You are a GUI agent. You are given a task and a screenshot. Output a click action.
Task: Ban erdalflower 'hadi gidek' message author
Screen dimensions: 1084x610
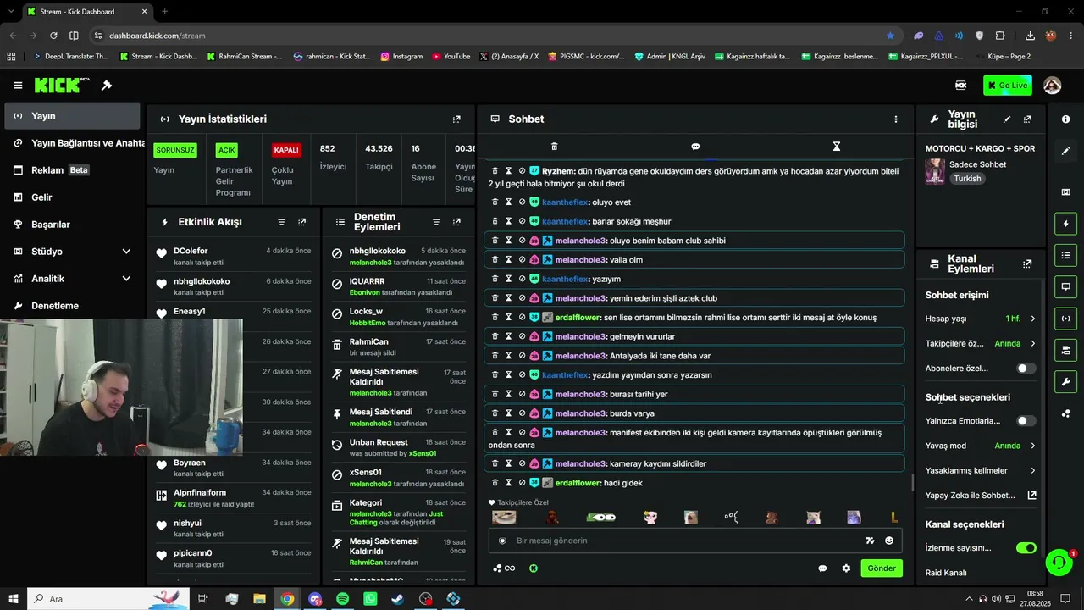[x=522, y=483]
